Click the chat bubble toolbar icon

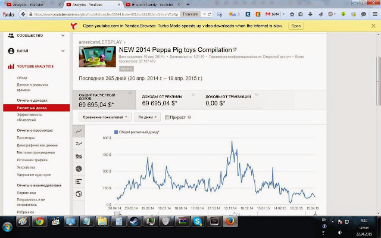pyautogui.click(x=364, y=14)
